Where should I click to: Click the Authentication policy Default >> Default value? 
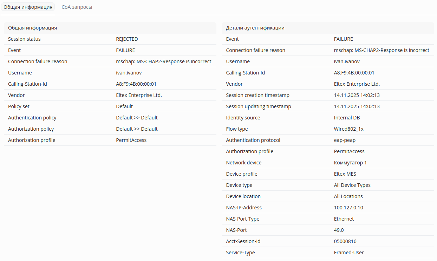point(137,118)
